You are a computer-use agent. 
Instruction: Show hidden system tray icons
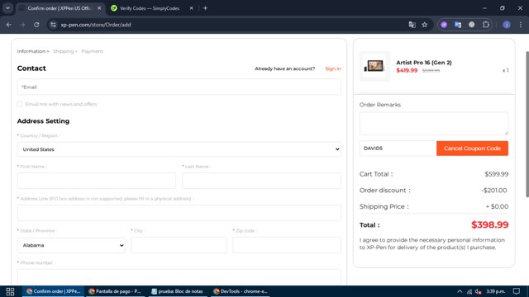(x=460, y=291)
